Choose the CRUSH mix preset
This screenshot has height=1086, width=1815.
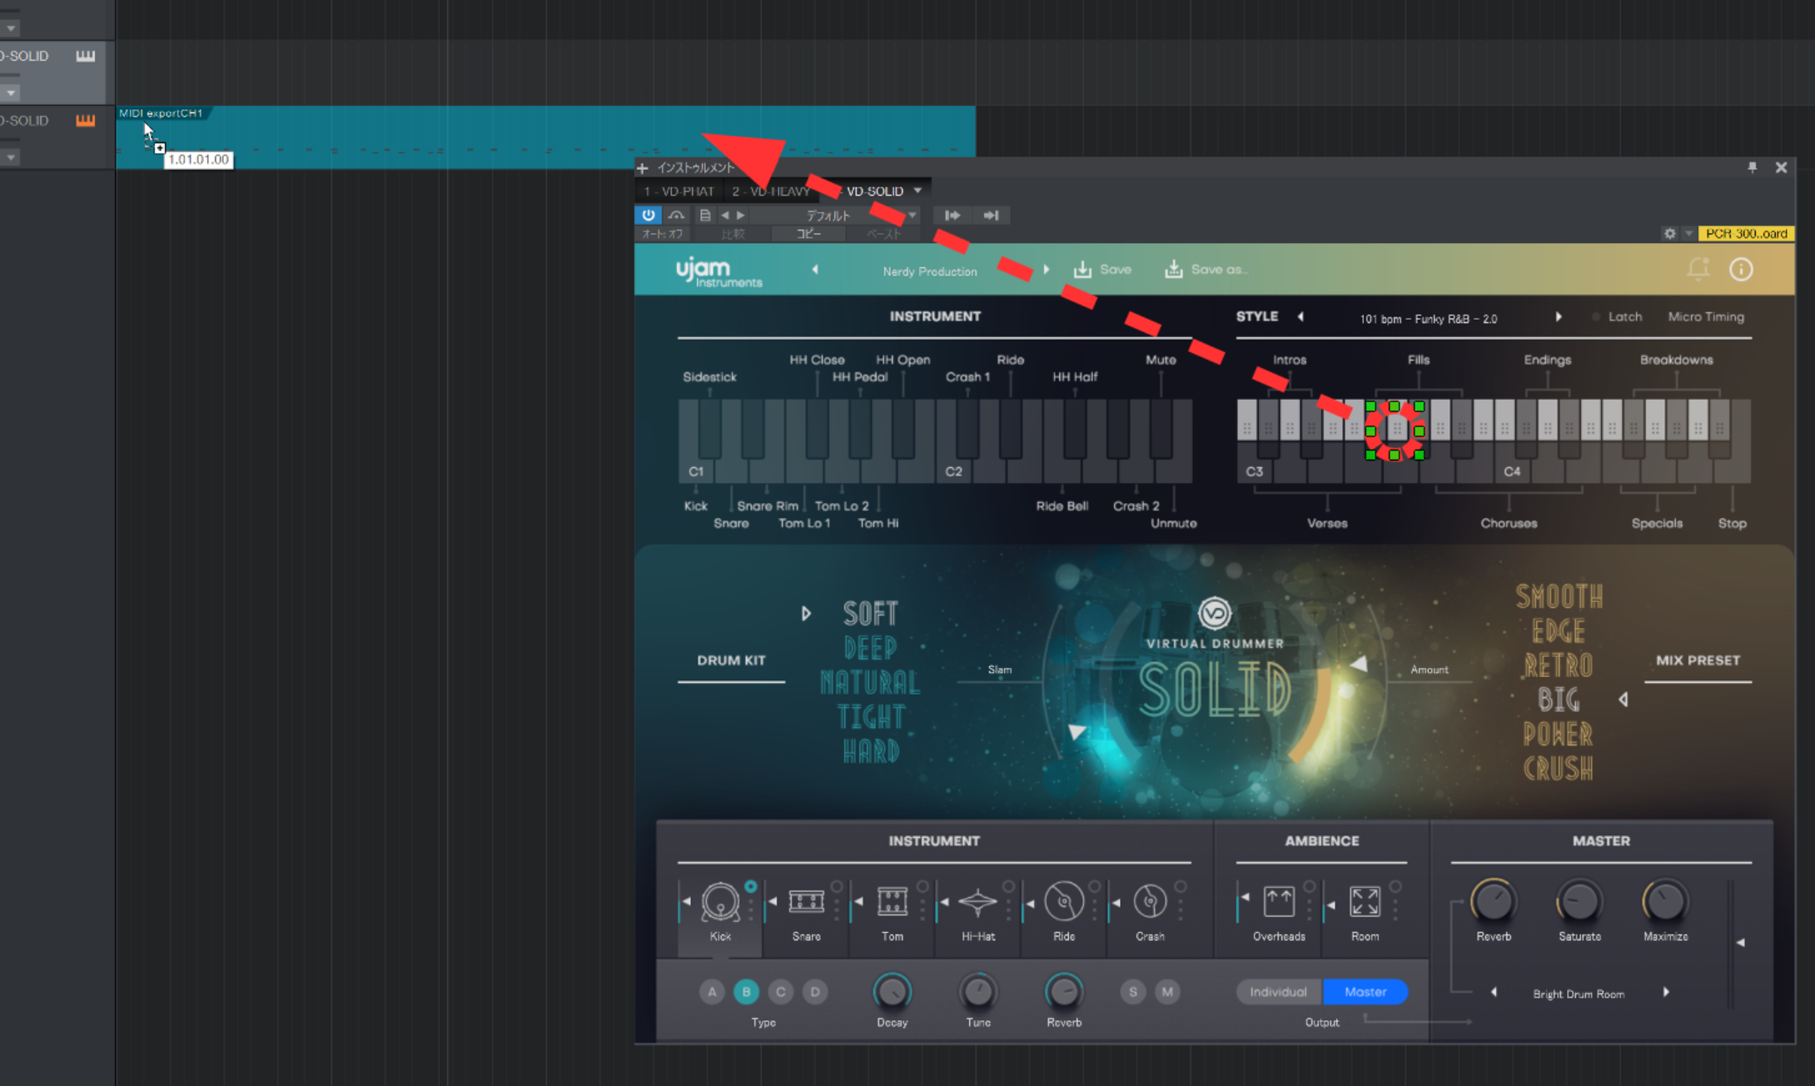(1558, 768)
